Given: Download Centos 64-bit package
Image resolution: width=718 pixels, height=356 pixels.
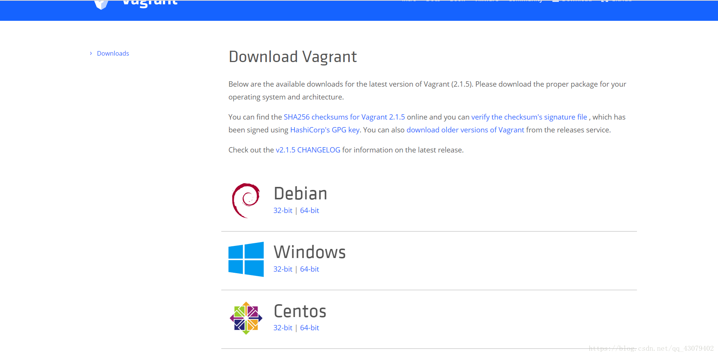Looking at the screenshot, I should (310, 328).
